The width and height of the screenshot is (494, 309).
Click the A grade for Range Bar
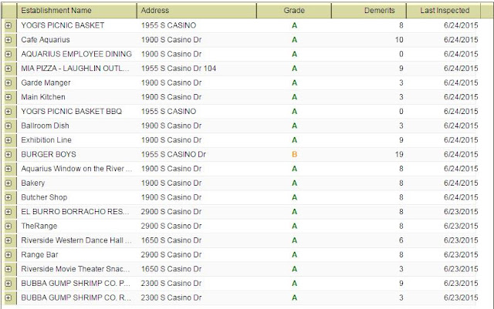click(294, 254)
